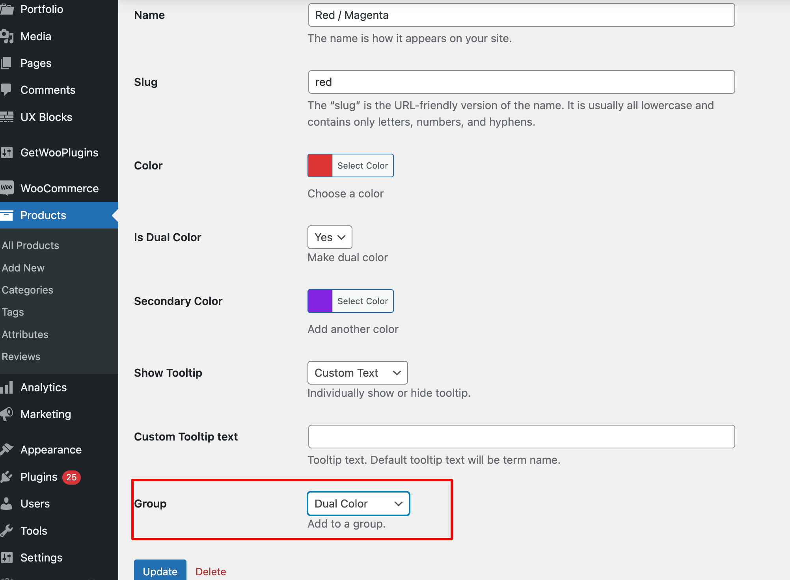This screenshot has height=580, width=790.
Task: Click the red primary color swatch
Action: coord(320,165)
